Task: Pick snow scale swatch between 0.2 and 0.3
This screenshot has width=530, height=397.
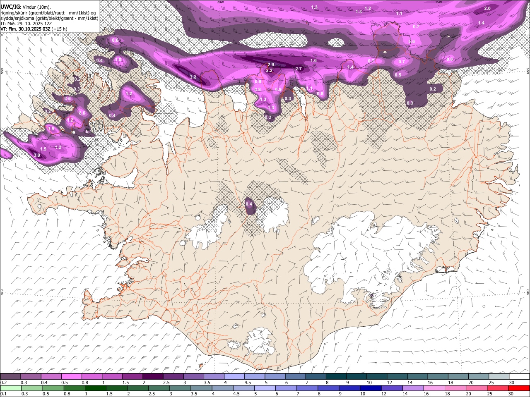Action: (10, 377)
